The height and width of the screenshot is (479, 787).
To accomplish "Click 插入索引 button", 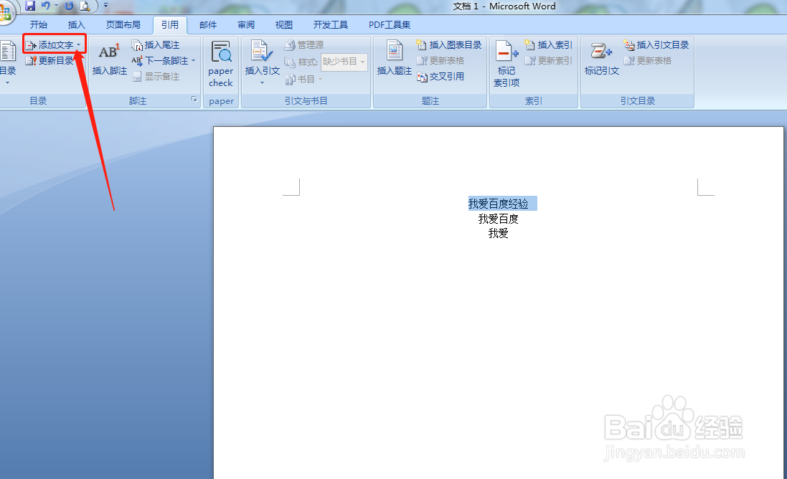I will (548, 45).
